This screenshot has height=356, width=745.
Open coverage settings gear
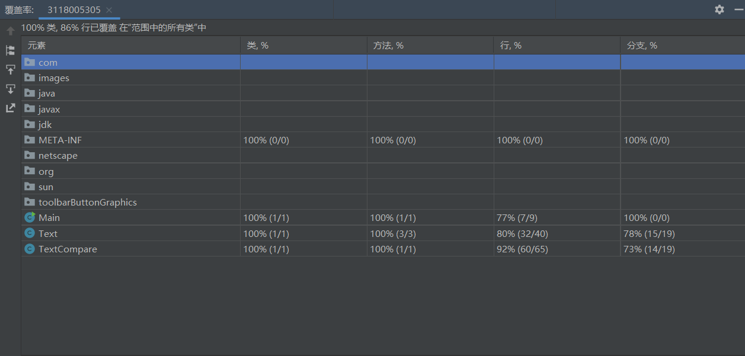click(x=720, y=9)
